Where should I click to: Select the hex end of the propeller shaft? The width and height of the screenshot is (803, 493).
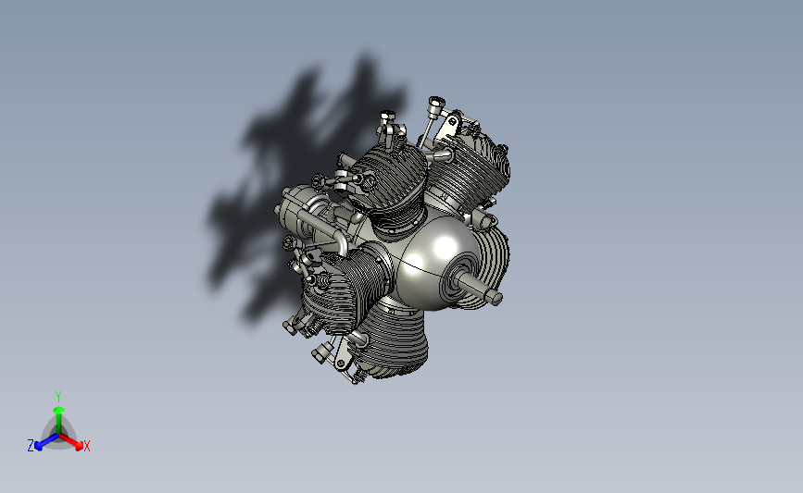(494, 296)
